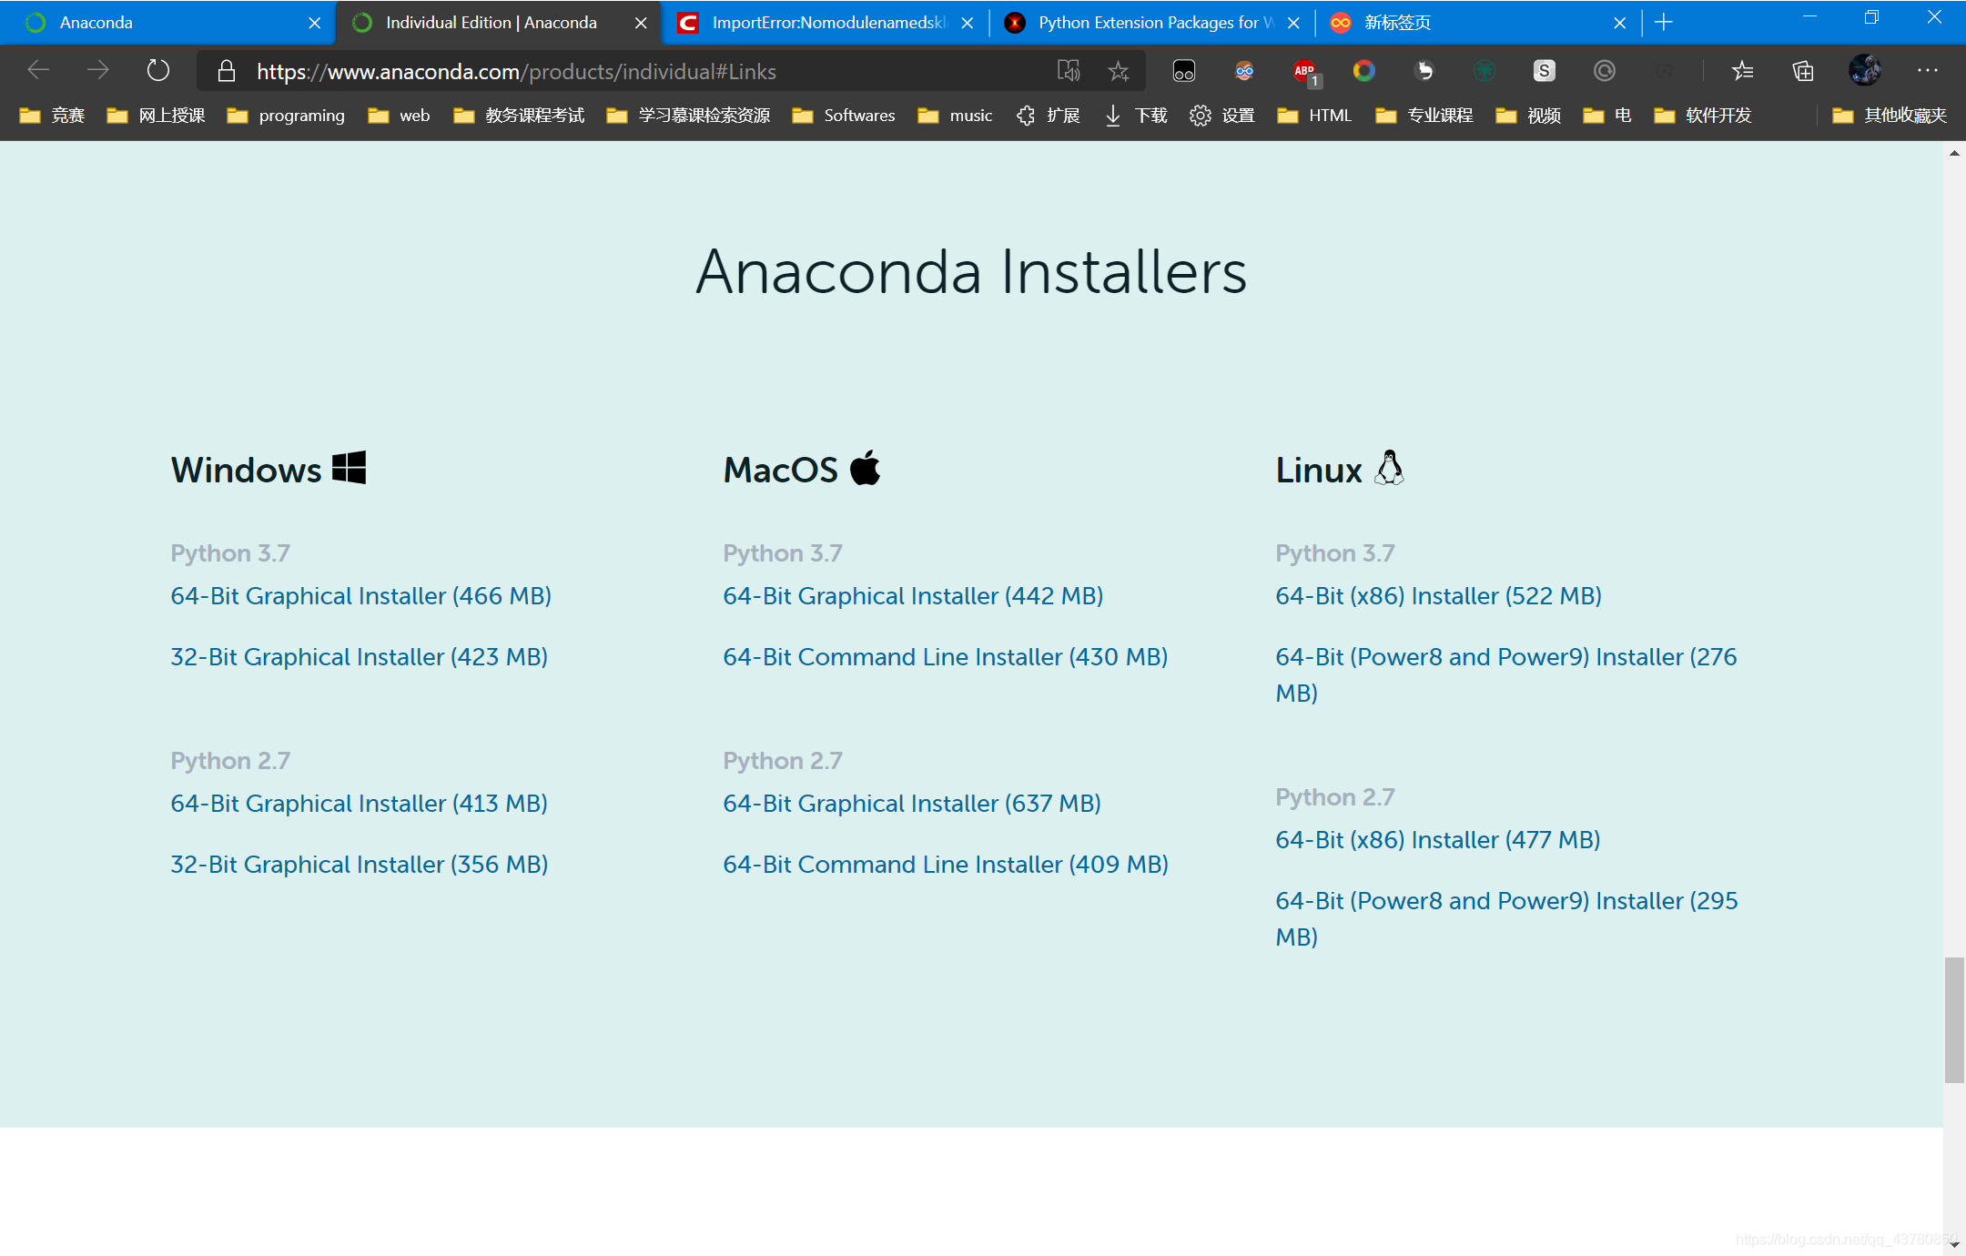Download Windows Python 3.7 32-Bit Installer (423 MB)

tap(360, 657)
